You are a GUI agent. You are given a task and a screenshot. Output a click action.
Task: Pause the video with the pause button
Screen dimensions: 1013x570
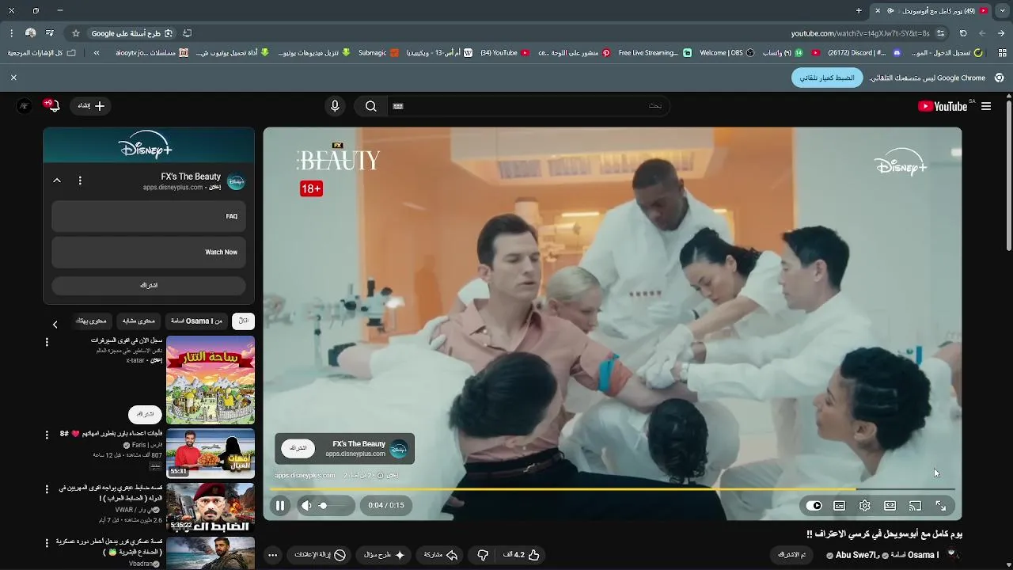(279, 506)
